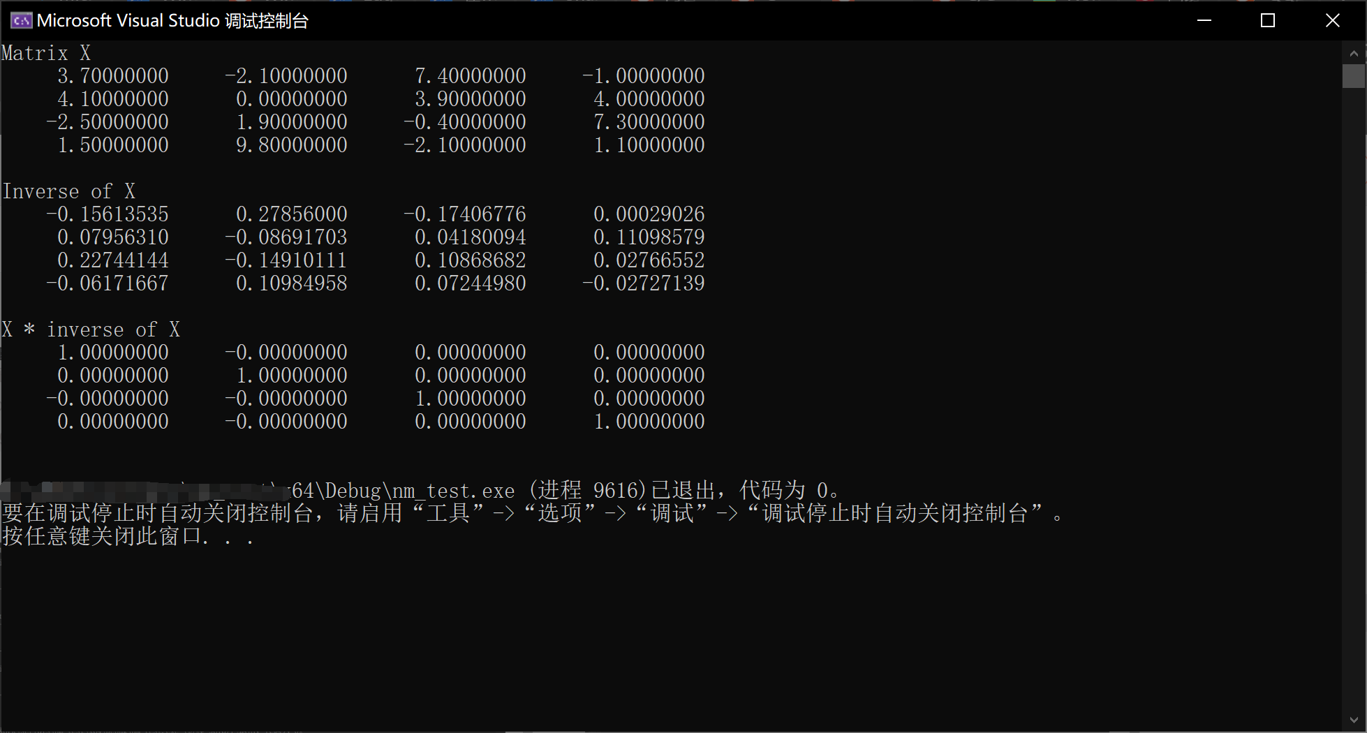The height and width of the screenshot is (733, 1367).
Task: Click the vertical scrollbar thumb
Action: pyautogui.click(x=1354, y=76)
